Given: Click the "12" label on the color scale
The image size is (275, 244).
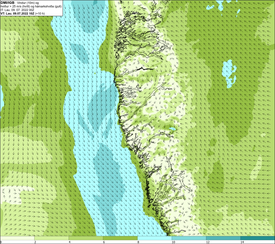Looking at the screenshot, I should coord(208,242).
